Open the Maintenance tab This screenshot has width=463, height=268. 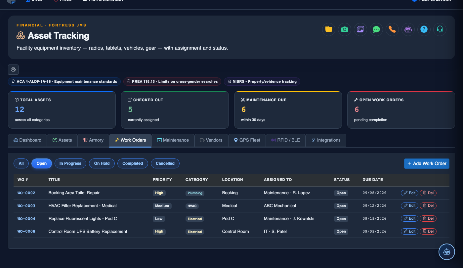173,140
